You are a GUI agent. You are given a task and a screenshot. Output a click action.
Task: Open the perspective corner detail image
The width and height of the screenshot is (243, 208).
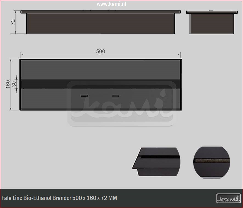pos(156,162)
